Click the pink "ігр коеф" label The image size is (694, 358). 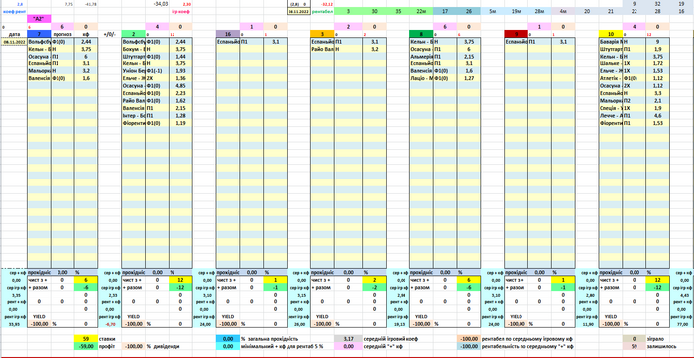coord(180,11)
